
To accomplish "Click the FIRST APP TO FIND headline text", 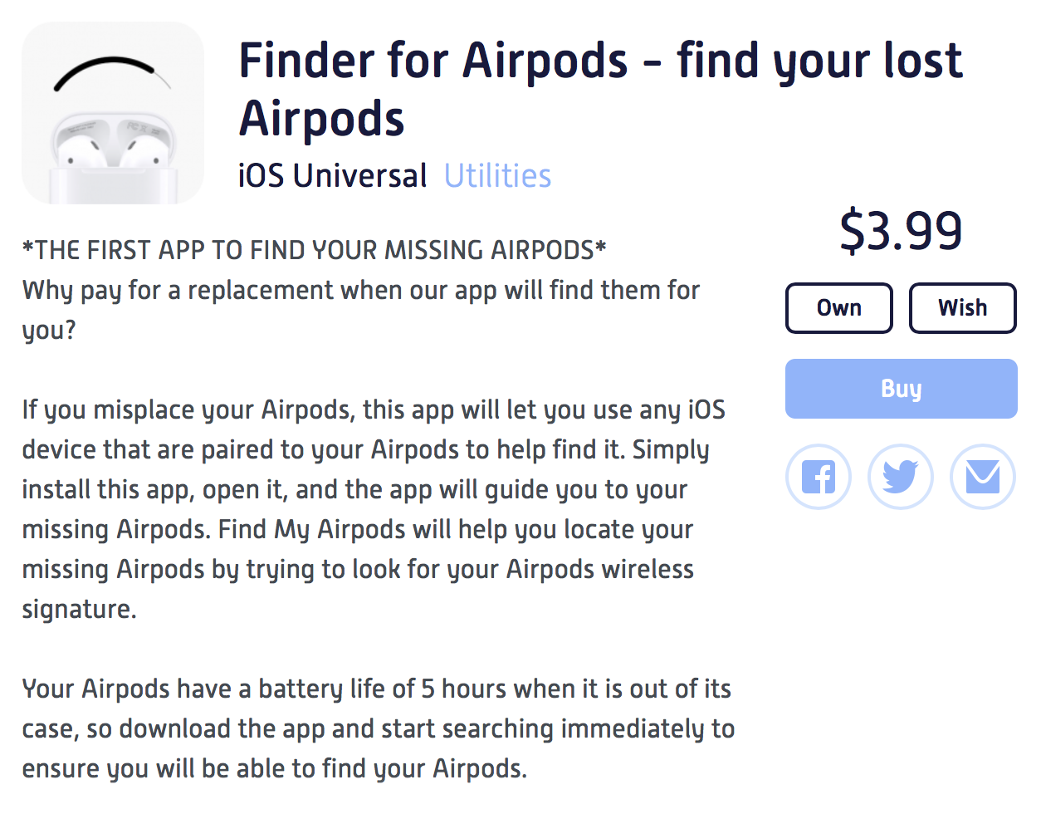I will click(315, 250).
